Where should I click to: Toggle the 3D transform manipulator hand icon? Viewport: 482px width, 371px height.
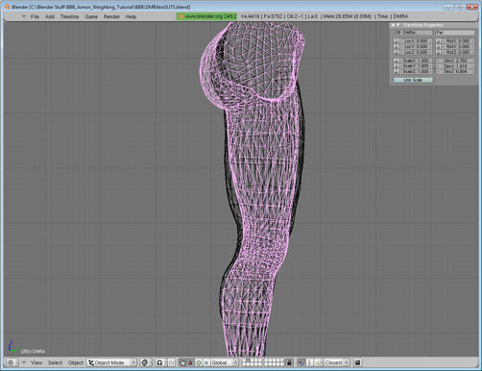182,362
